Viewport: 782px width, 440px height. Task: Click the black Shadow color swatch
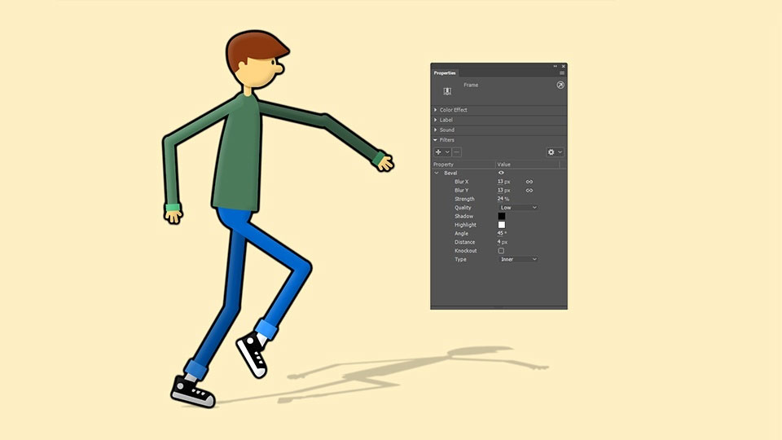pos(502,217)
